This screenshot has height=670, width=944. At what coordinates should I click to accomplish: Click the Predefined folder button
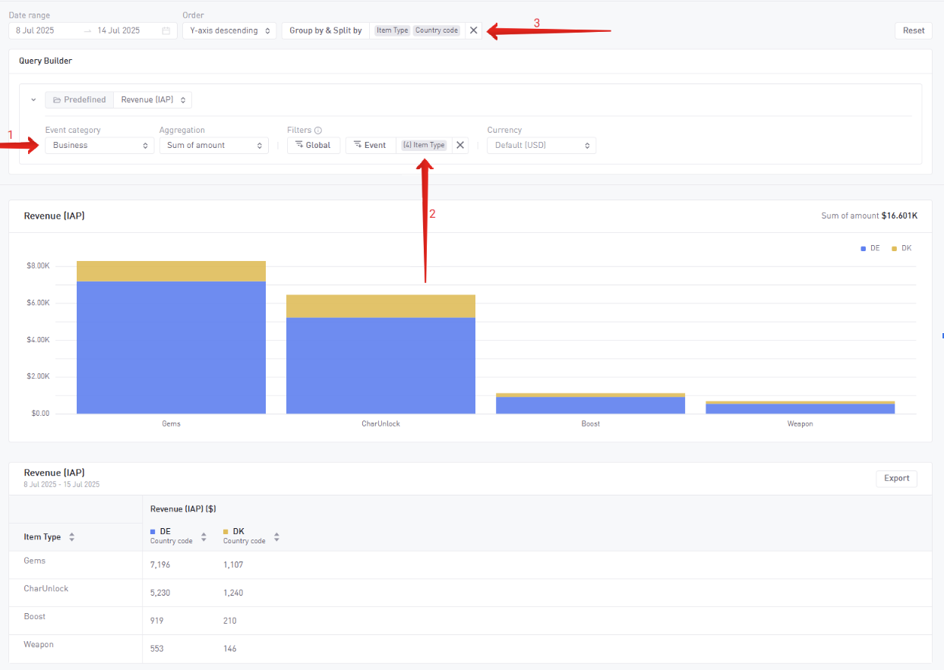tap(79, 99)
